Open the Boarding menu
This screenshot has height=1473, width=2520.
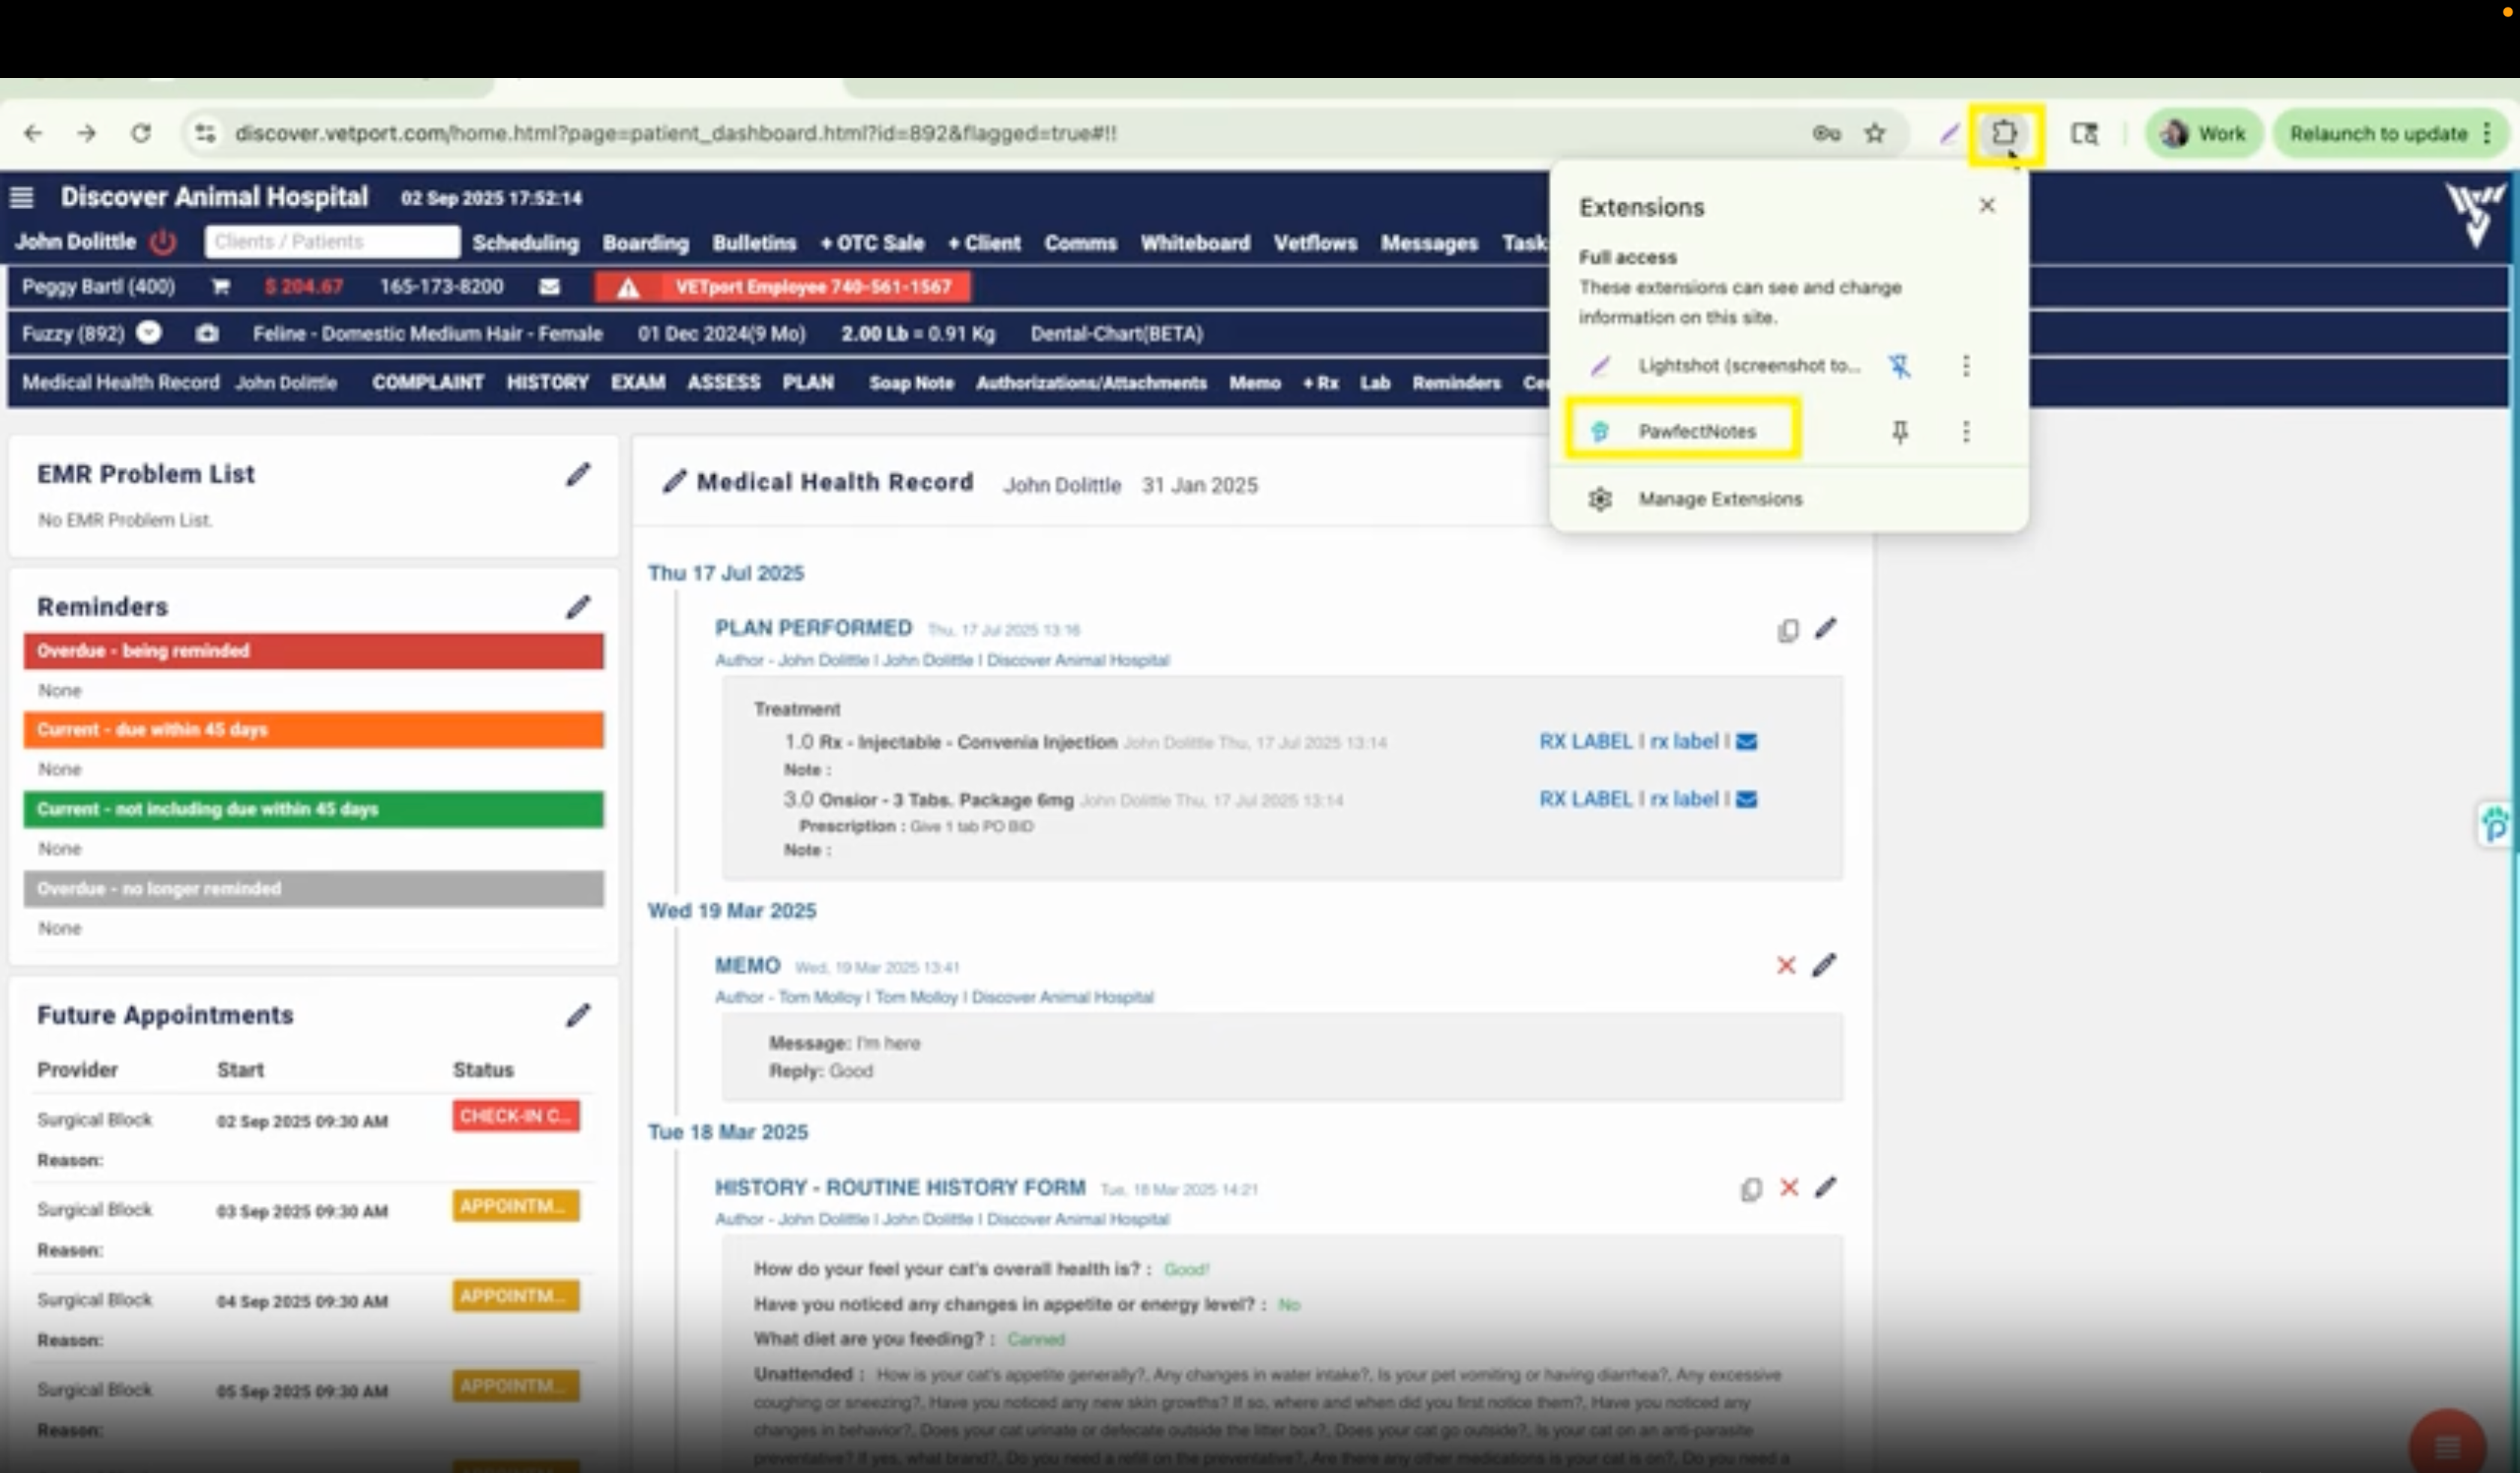click(645, 243)
